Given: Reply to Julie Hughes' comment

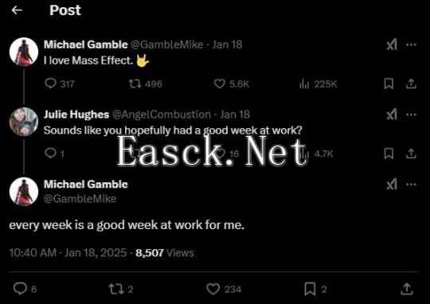Looking at the screenshot, I should [x=50, y=154].
